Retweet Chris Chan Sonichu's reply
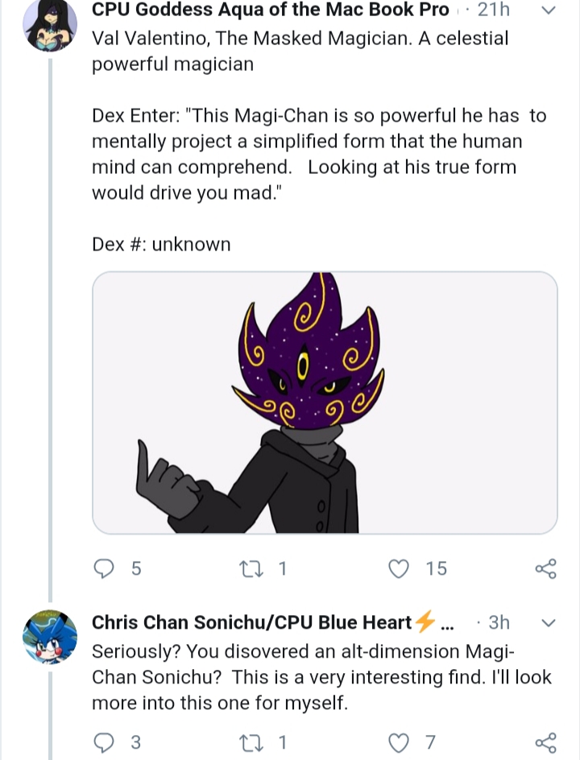This screenshot has height=760, width=580. pyautogui.click(x=251, y=742)
